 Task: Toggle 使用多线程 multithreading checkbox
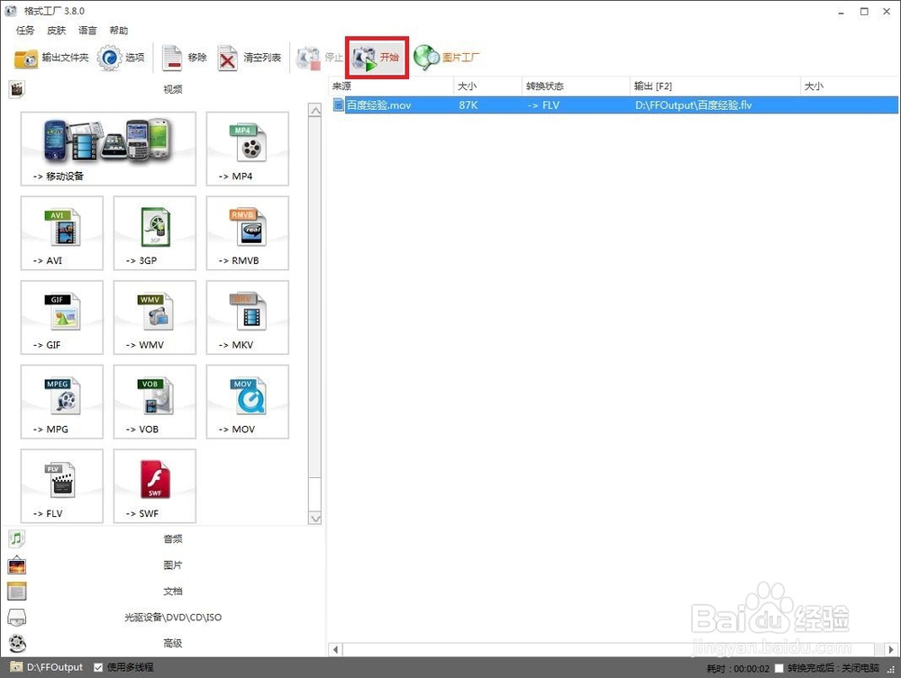(x=98, y=667)
